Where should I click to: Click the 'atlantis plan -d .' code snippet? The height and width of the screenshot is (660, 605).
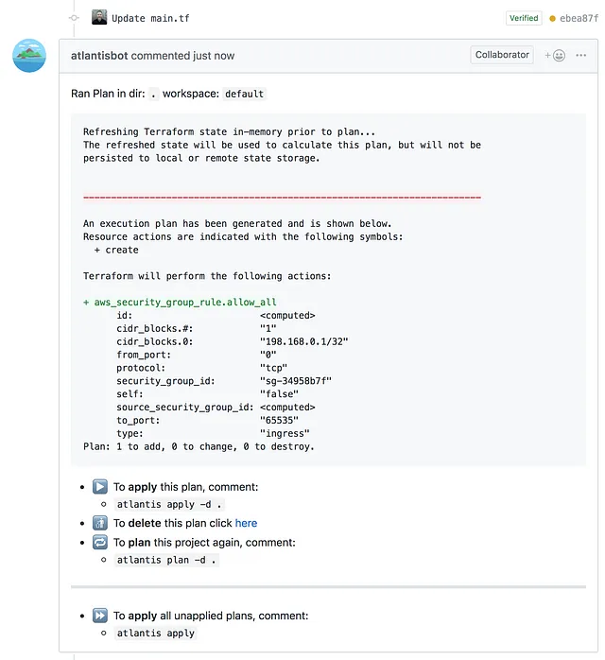[x=166, y=560]
